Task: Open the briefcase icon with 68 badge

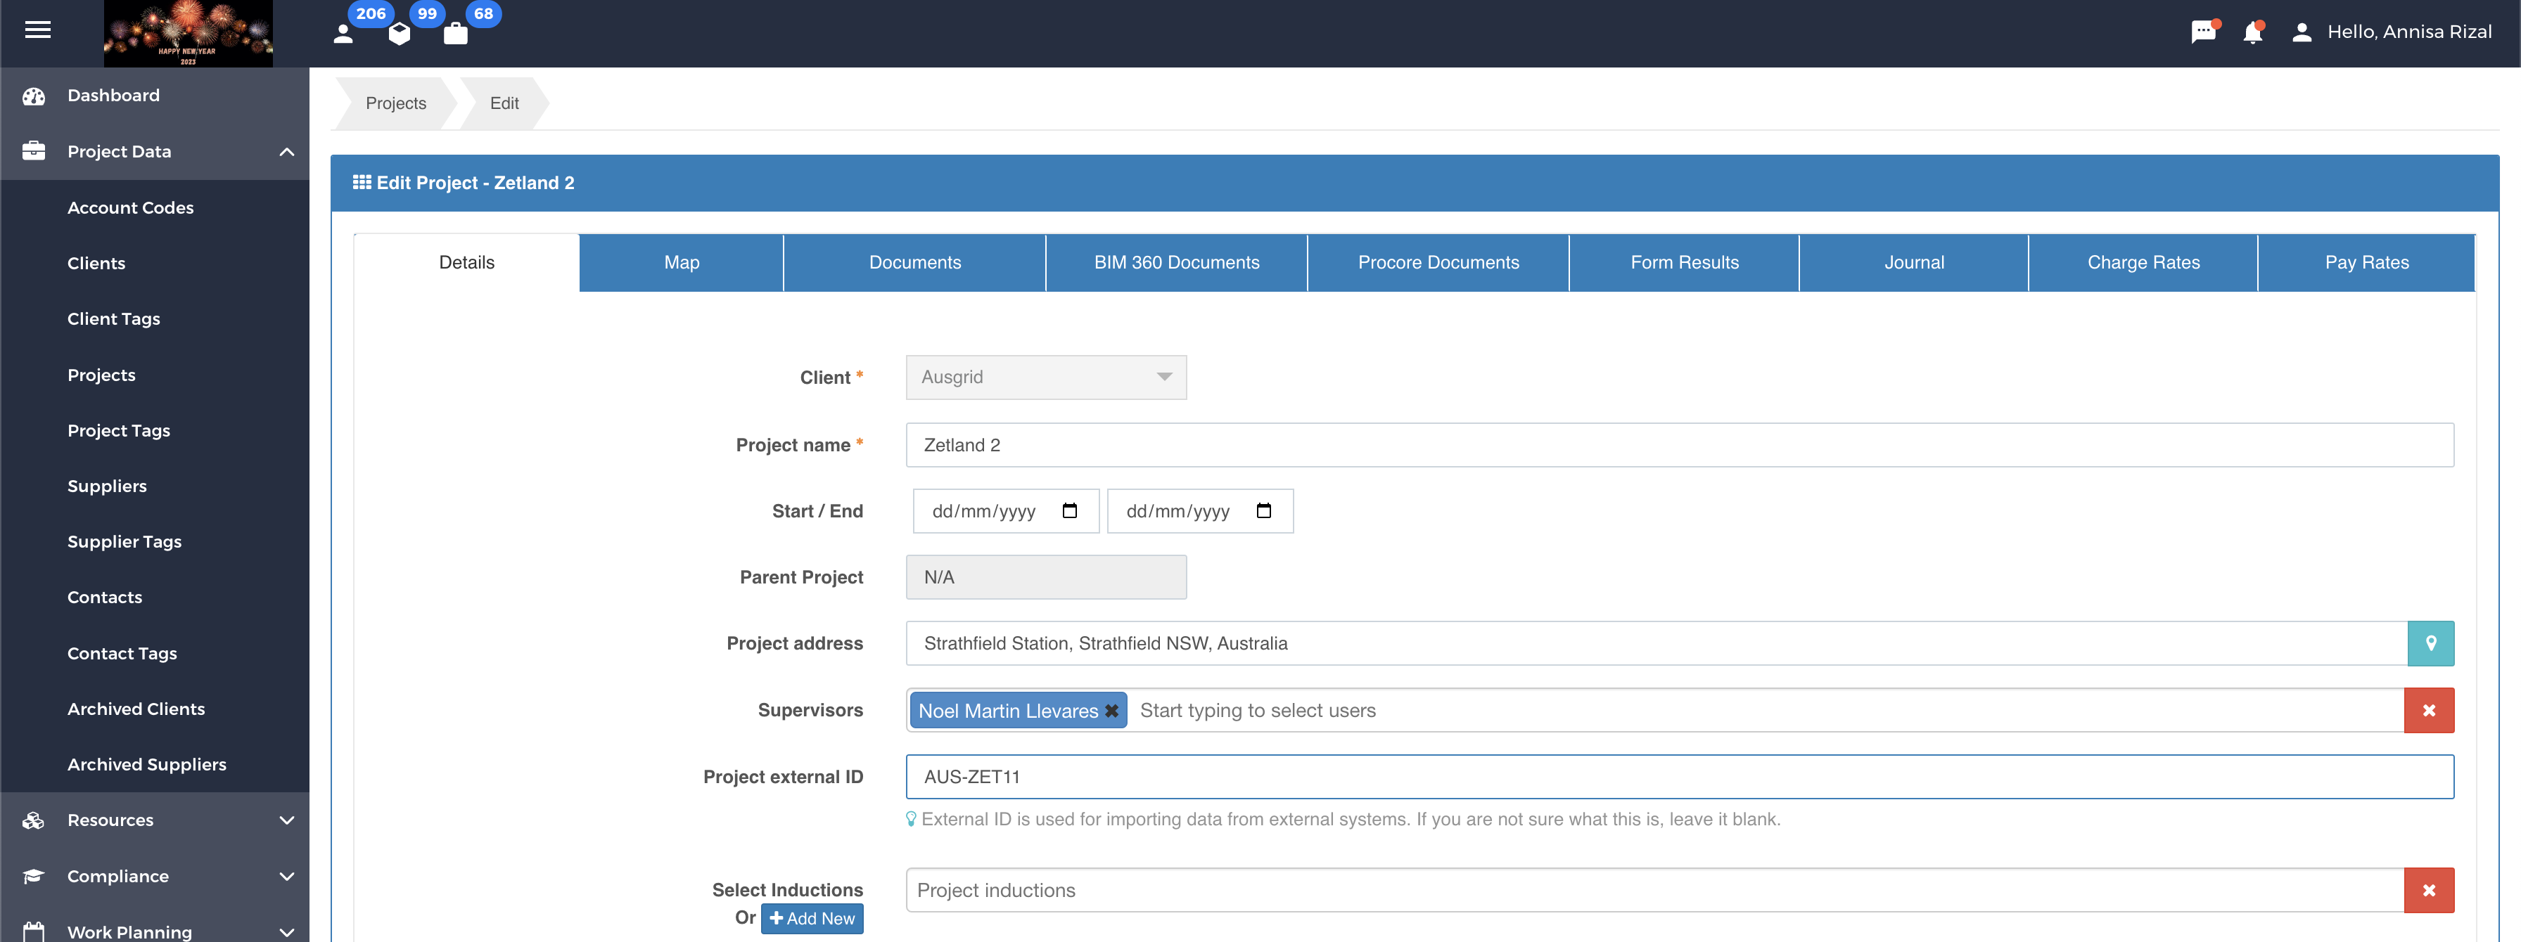Action: click(x=455, y=34)
